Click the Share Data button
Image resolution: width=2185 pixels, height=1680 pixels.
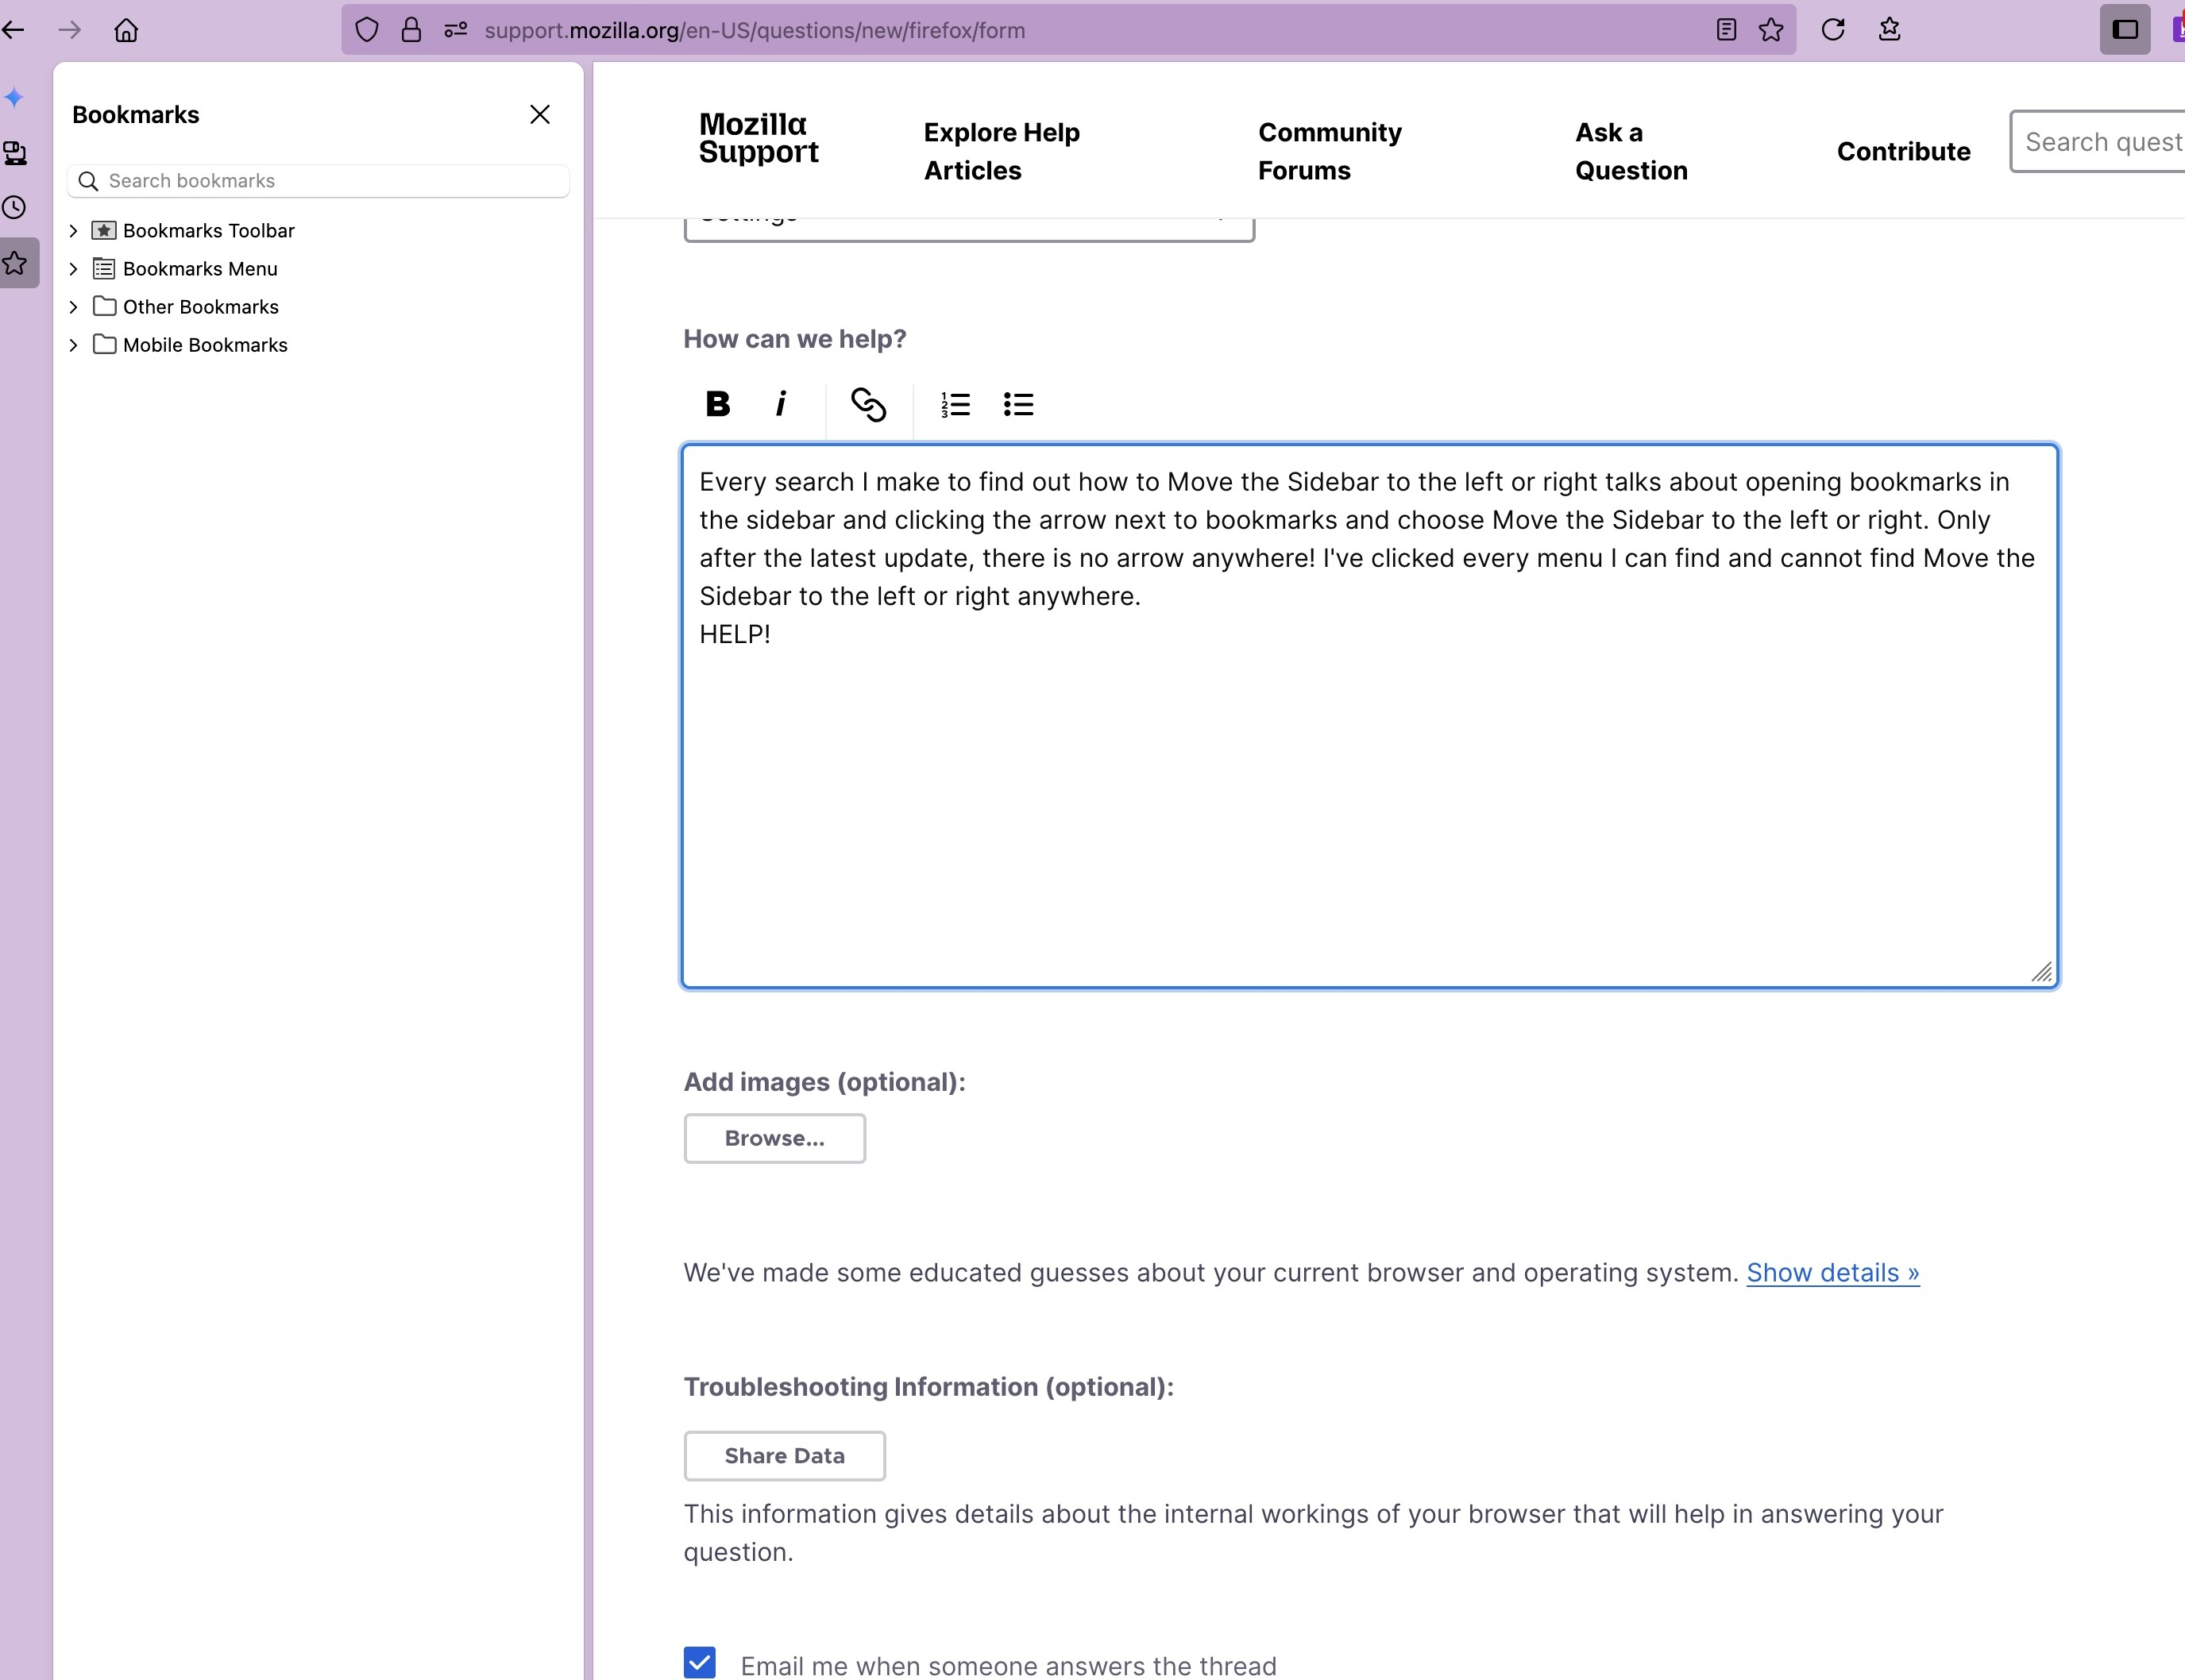click(785, 1456)
